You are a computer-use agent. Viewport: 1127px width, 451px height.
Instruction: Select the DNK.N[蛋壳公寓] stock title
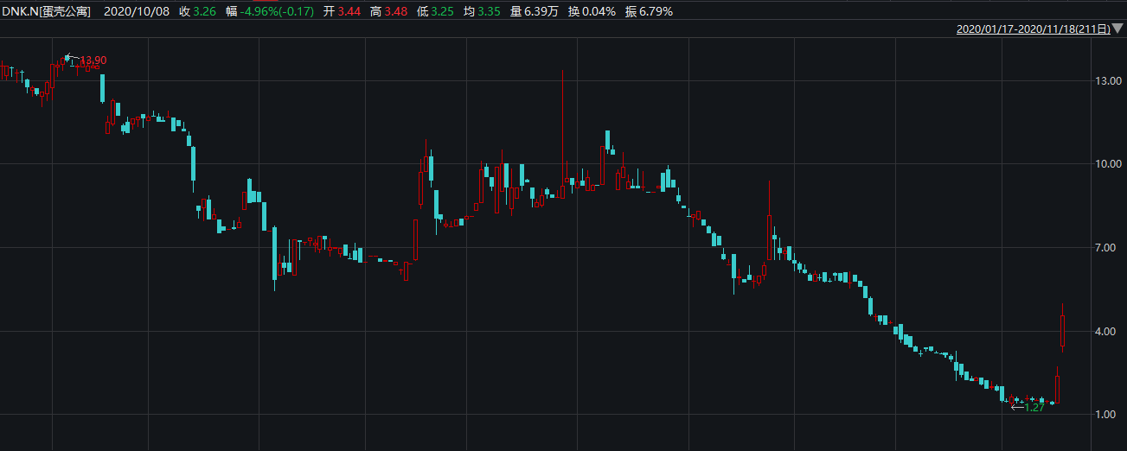tap(47, 11)
